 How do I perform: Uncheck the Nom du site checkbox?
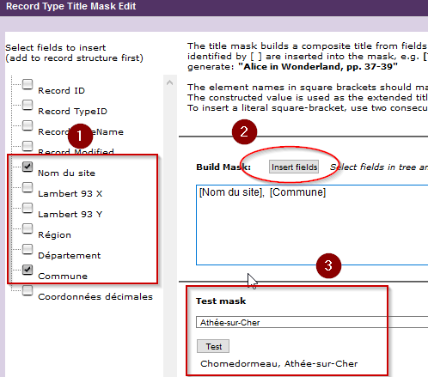28,167
